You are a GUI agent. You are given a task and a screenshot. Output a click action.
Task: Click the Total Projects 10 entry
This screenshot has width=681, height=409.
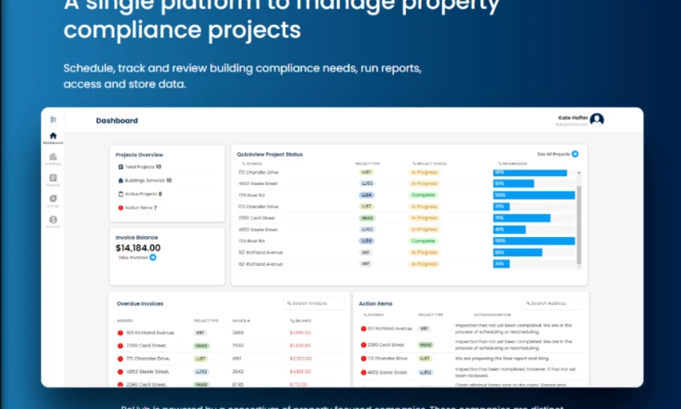coord(140,167)
